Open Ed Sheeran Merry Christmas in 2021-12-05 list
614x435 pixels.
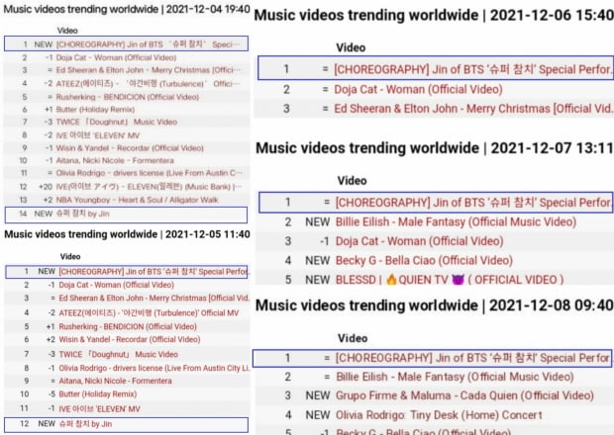pyautogui.click(x=153, y=298)
